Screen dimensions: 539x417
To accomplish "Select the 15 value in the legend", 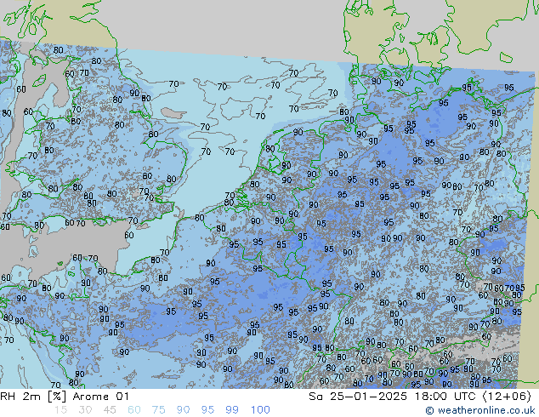I will (60, 410).
